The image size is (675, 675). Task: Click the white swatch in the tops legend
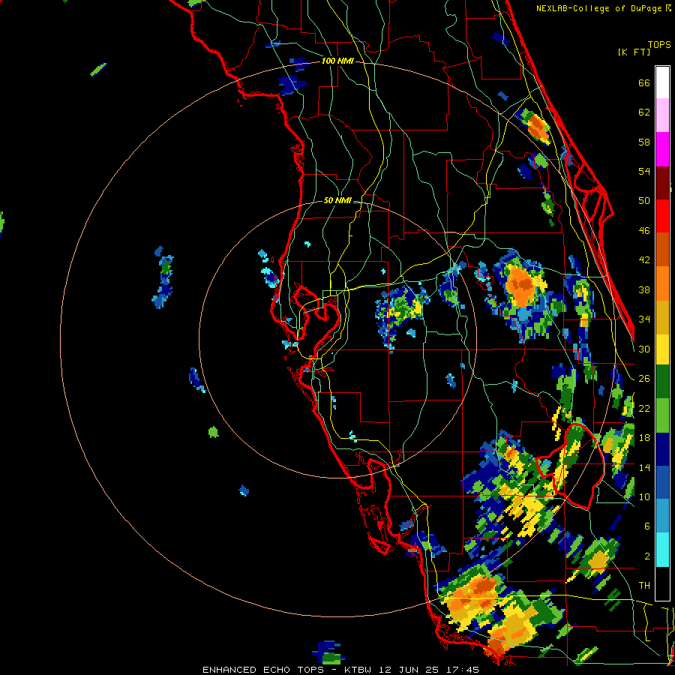click(662, 82)
